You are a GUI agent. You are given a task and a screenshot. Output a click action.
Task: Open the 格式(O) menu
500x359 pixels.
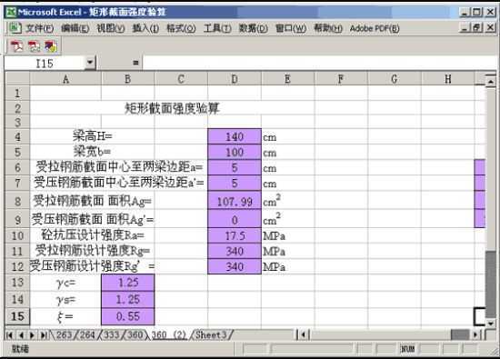(181, 29)
